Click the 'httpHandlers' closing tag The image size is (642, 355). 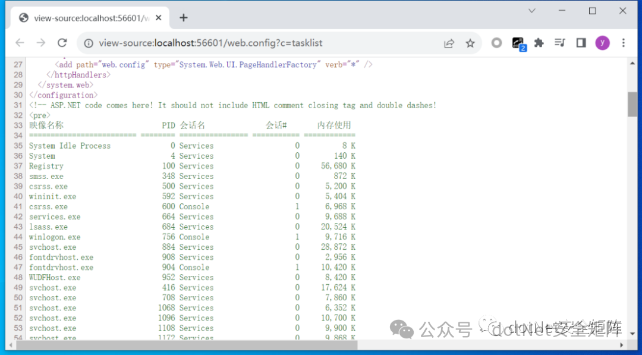(x=78, y=75)
